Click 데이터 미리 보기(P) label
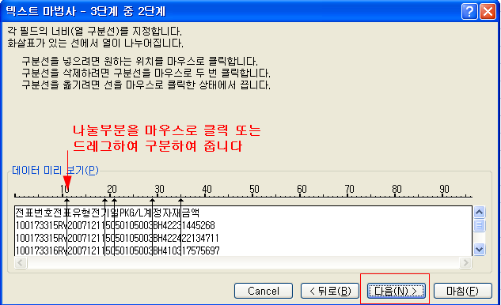This screenshot has height=305, width=501. [55, 171]
